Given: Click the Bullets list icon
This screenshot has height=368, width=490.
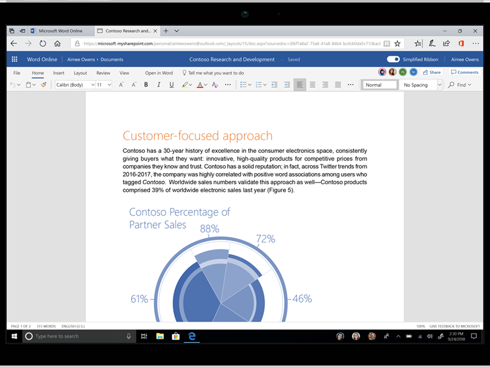Looking at the screenshot, I should [243, 85].
